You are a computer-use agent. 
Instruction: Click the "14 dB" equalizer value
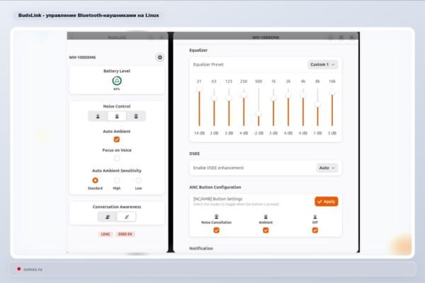coord(199,133)
